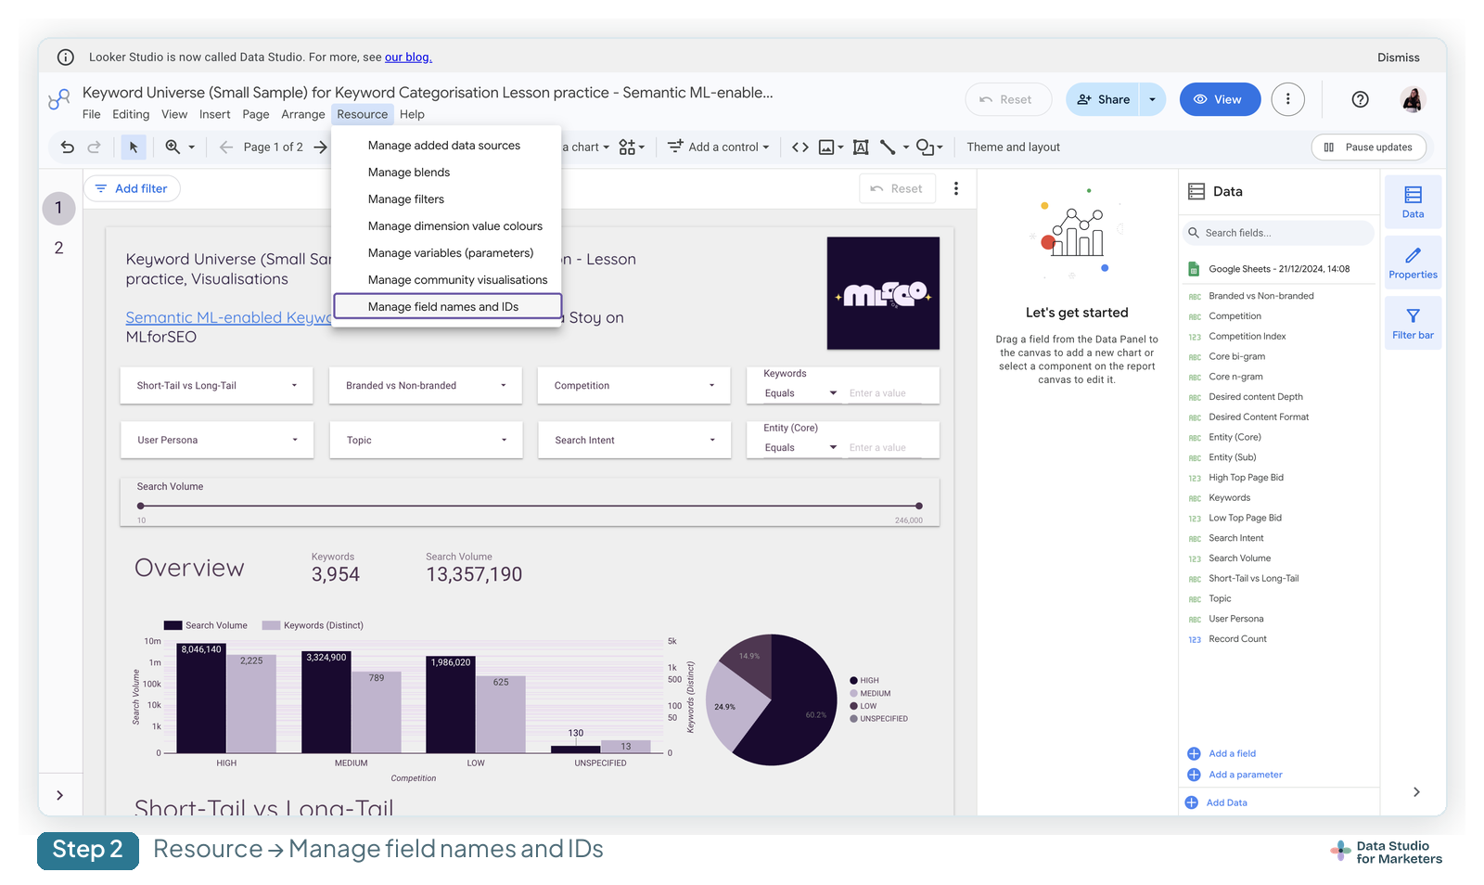
Task: Open the three-dot more options menu beside View
Action: 1287,99
